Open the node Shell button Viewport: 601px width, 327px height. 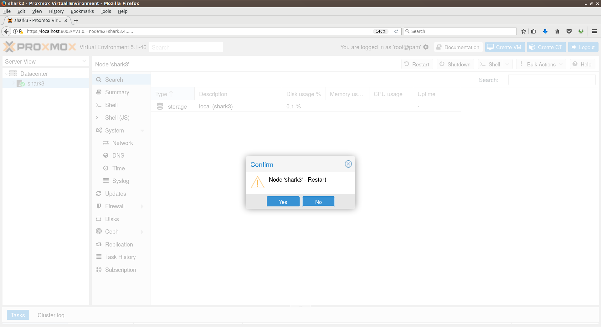click(x=491, y=64)
